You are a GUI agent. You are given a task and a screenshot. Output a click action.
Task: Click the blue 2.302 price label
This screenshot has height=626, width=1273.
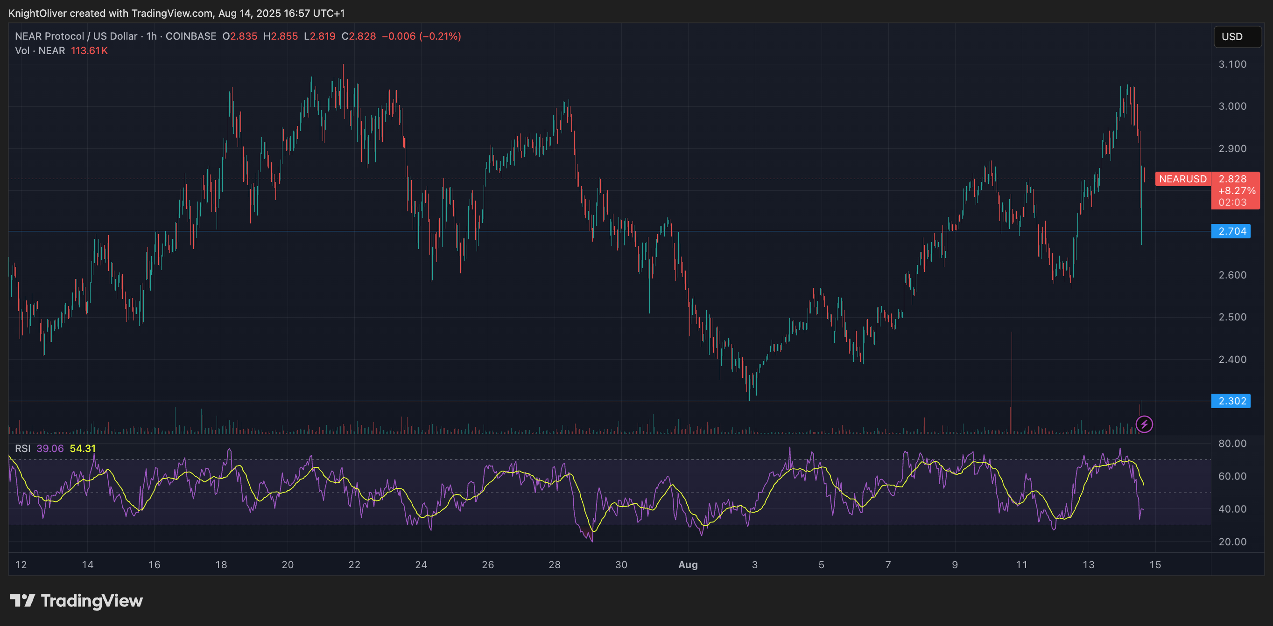tap(1231, 401)
